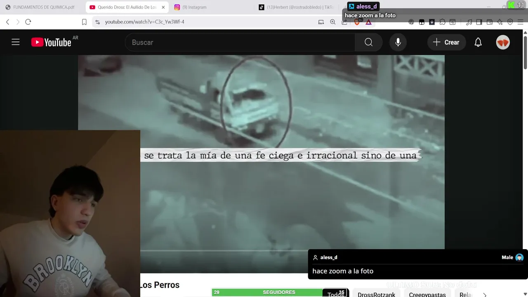Image resolution: width=528 pixels, height=297 pixels.
Task: Install or cast via the screen icon in the address bar
Action: [x=321, y=22]
